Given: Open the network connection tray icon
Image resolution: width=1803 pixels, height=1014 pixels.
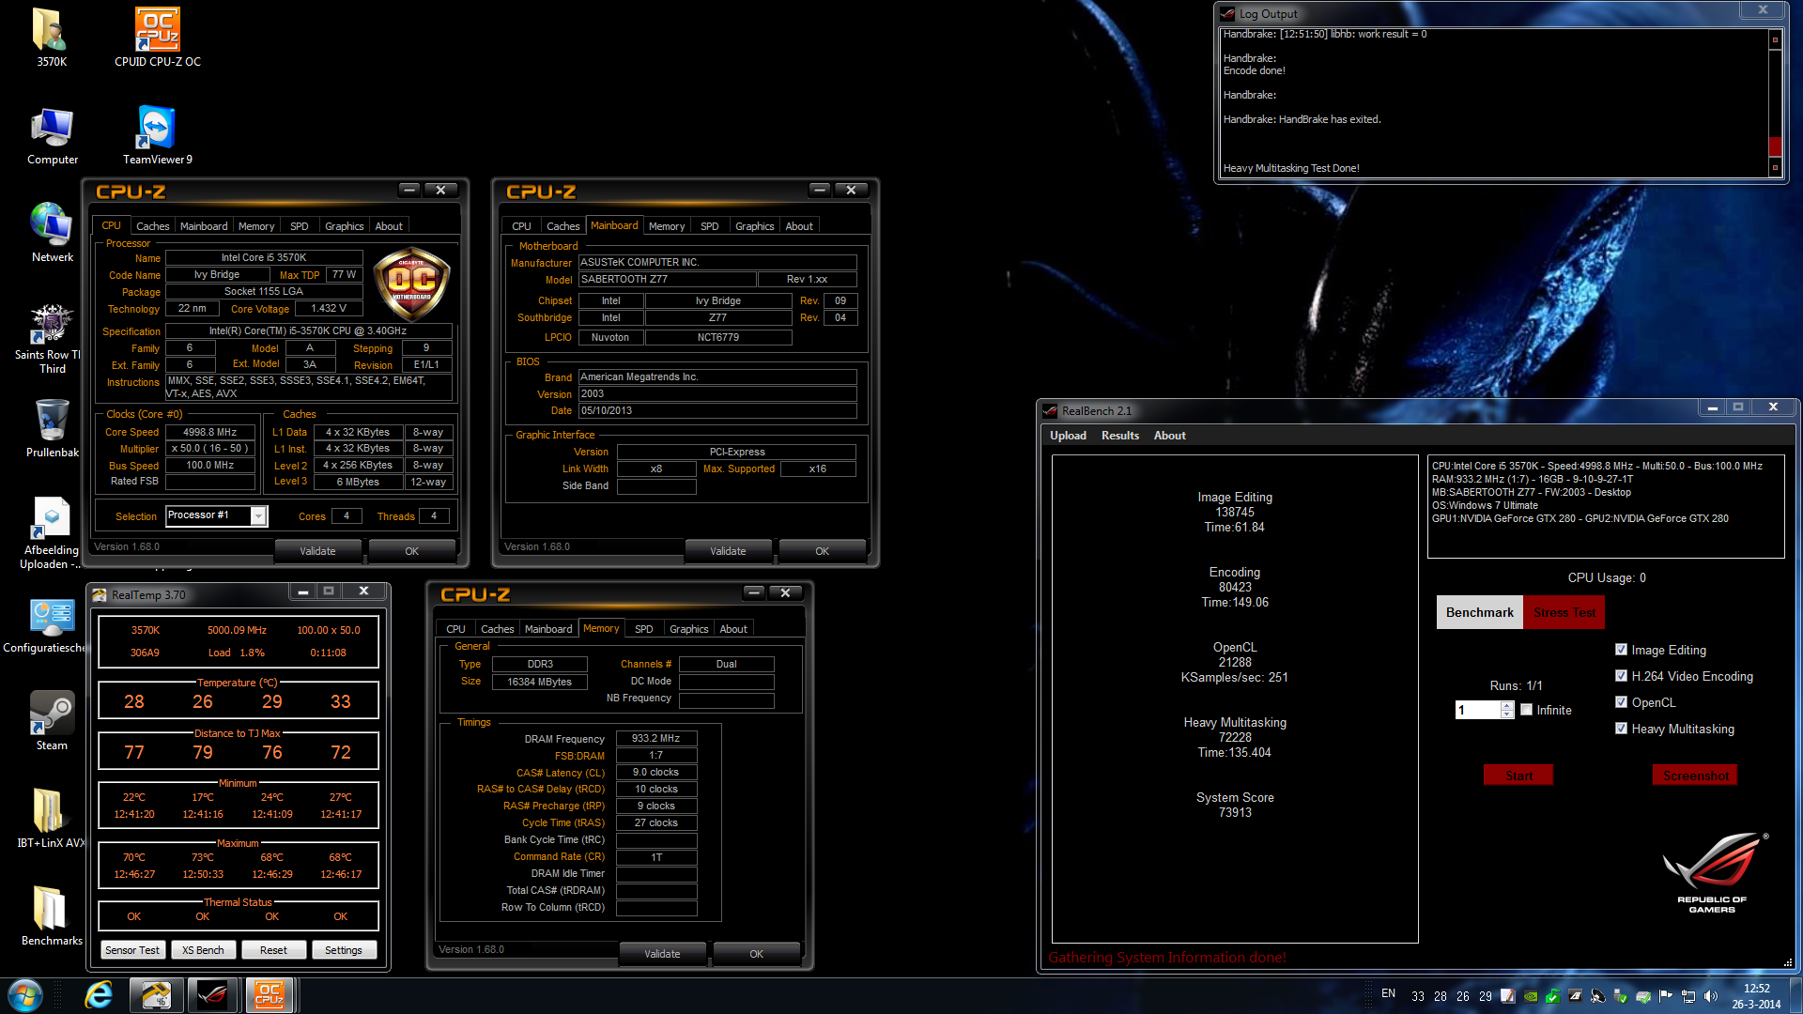Looking at the screenshot, I should tap(1688, 996).
